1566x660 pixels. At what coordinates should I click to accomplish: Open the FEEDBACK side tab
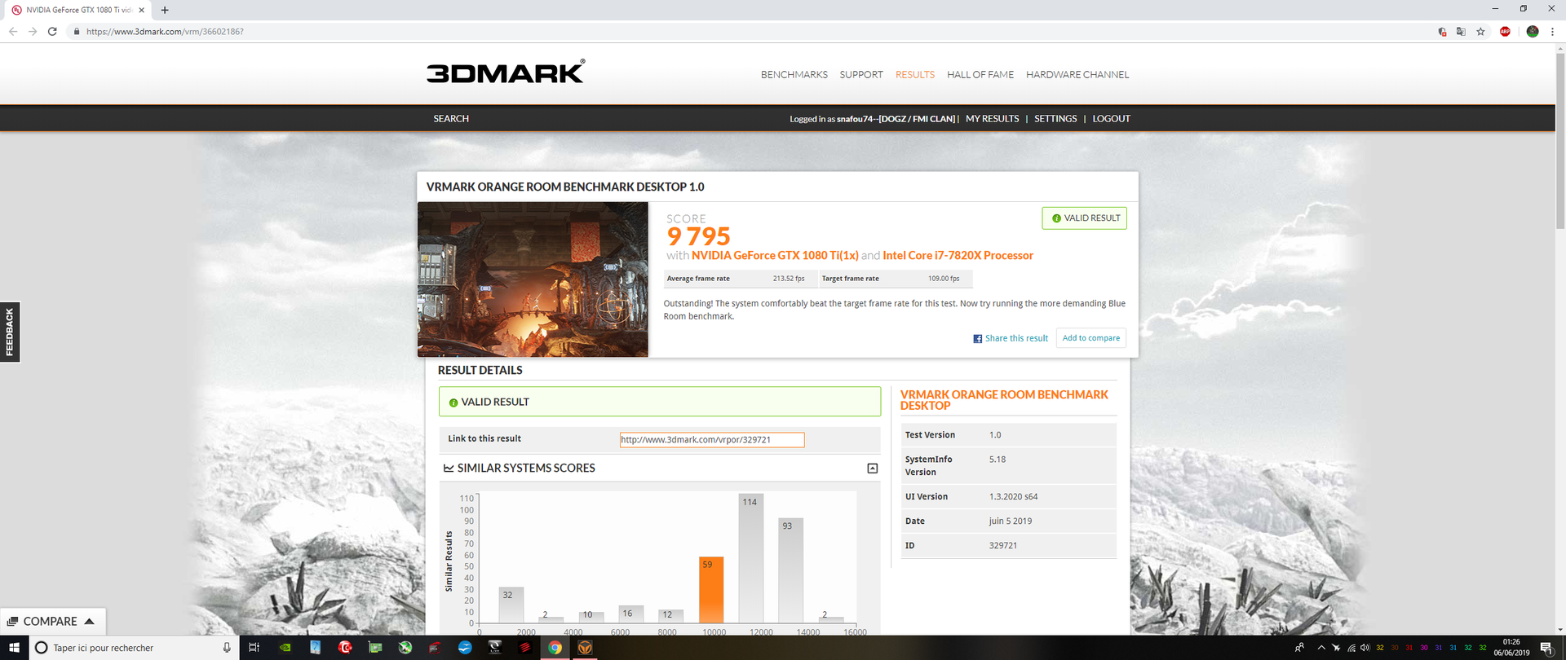coord(10,332)
